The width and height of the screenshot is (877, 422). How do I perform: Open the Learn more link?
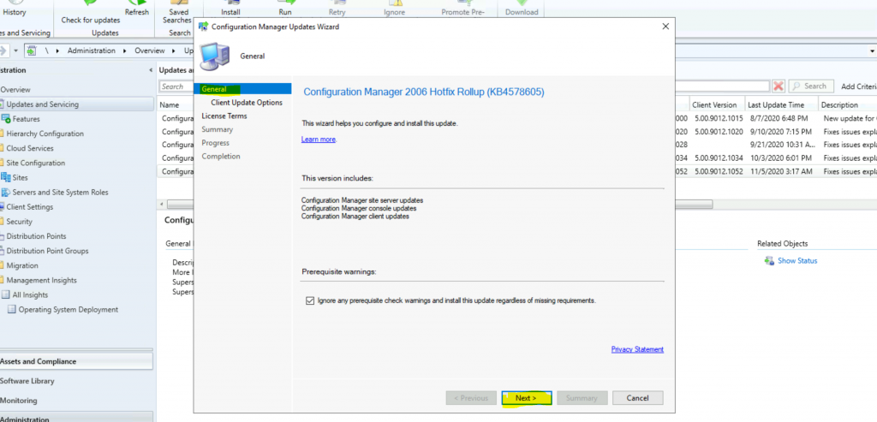pyautogui.click(x=319, y=140)
